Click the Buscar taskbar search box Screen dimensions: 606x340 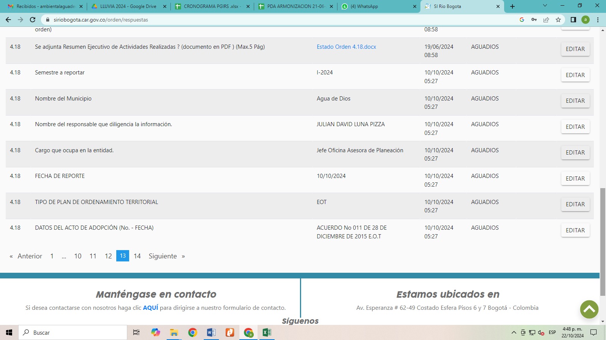point(73,332)
